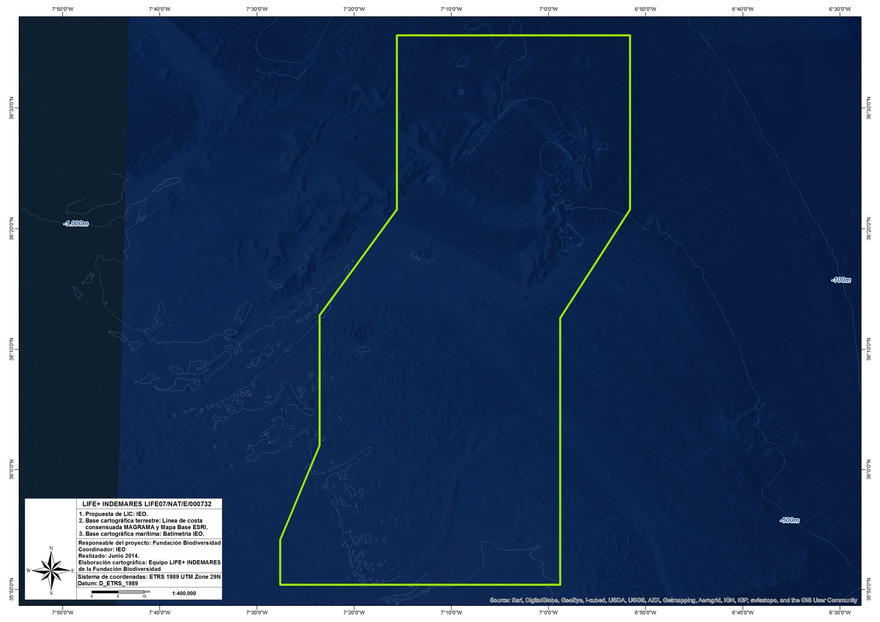Click the left 35°50'0"N latitude label
Viewport: 880px width, 622px height.
(x=11, y=590)
